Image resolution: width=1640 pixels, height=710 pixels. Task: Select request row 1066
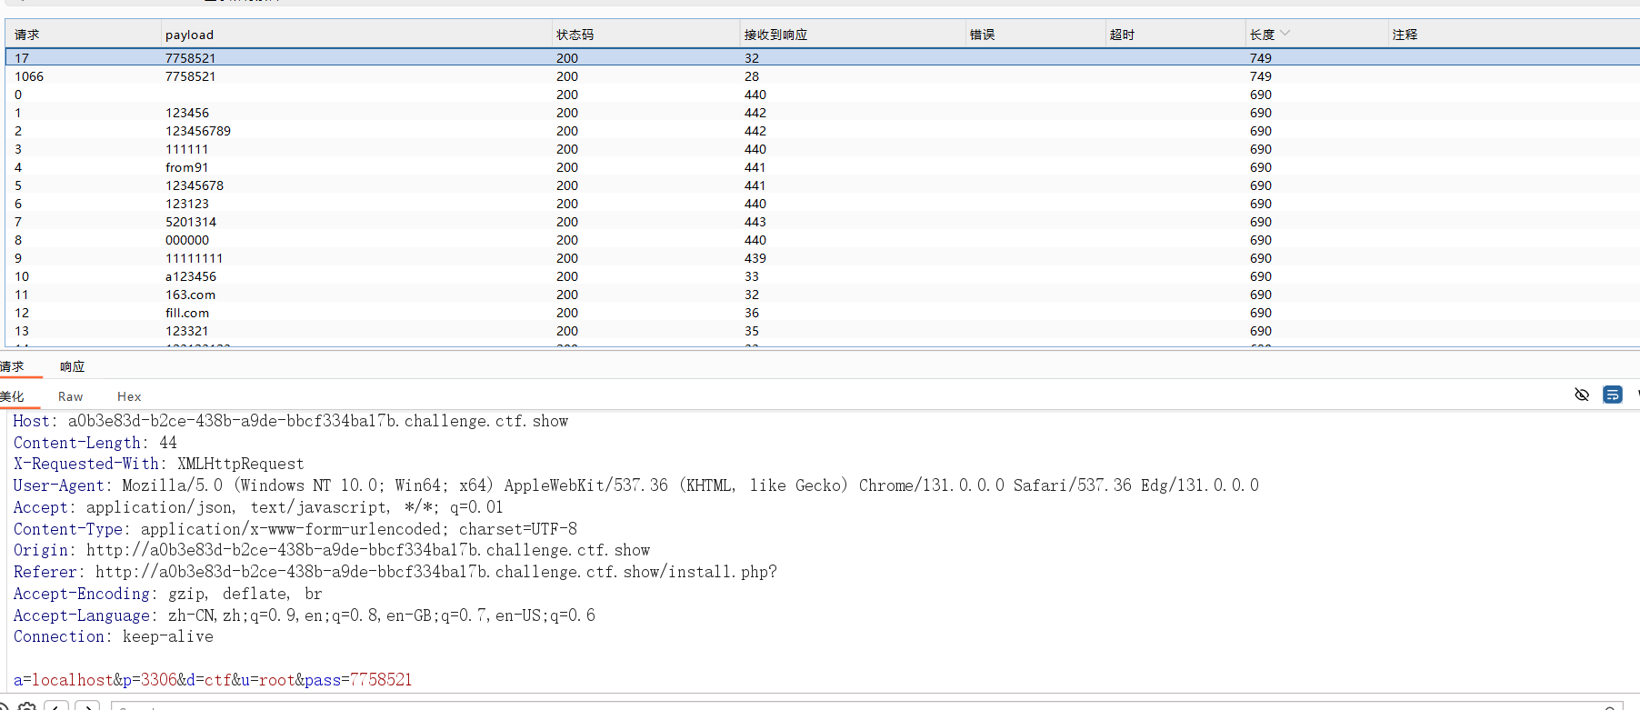click(x=823, y=76)
